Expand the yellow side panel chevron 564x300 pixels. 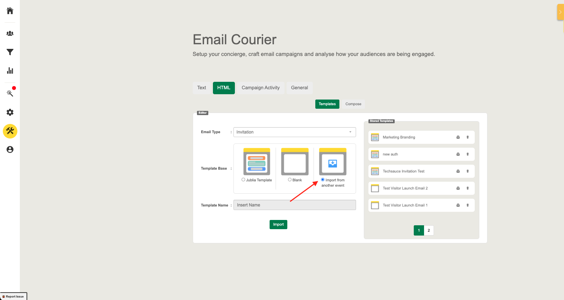coord(560,12)
